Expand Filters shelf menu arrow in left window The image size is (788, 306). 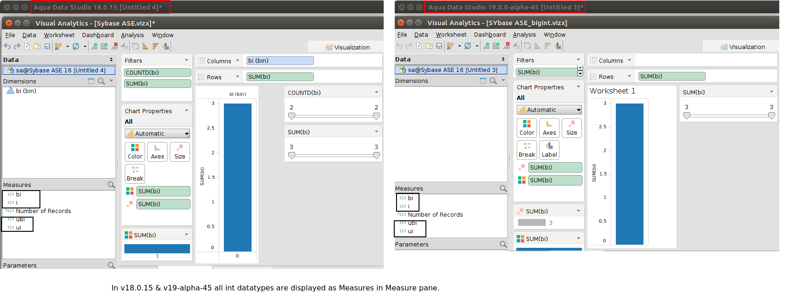click(x=186, y=60)
